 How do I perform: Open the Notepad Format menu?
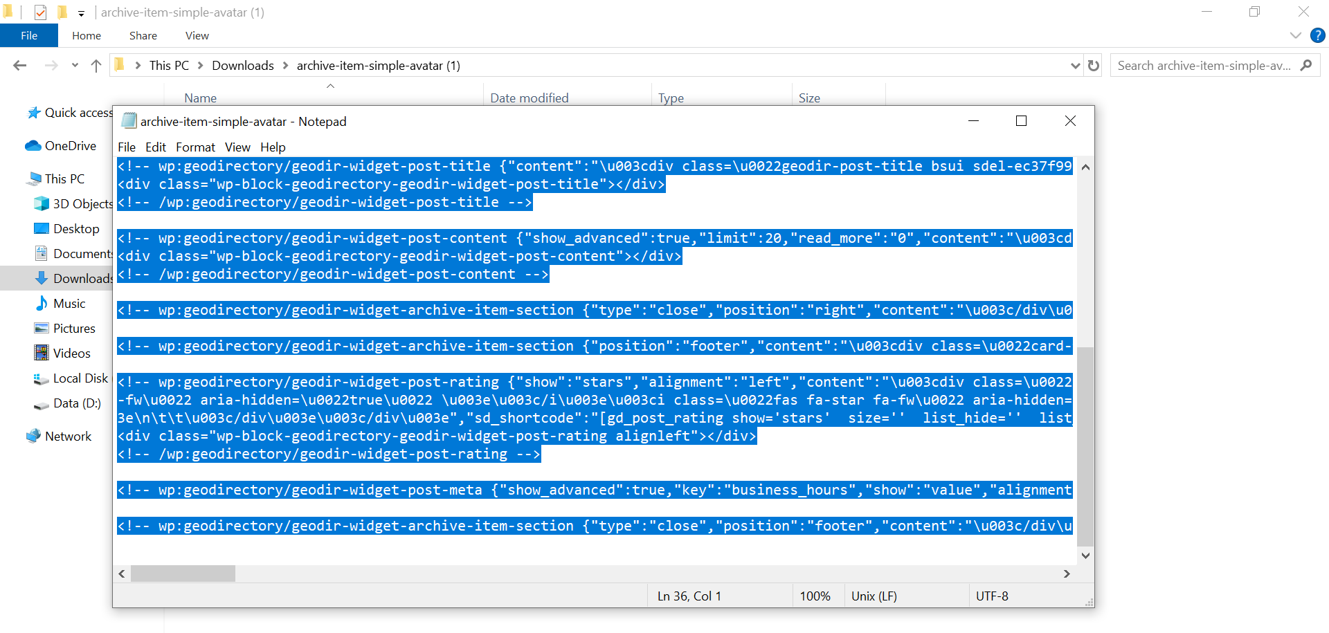(x=195, y=147)
